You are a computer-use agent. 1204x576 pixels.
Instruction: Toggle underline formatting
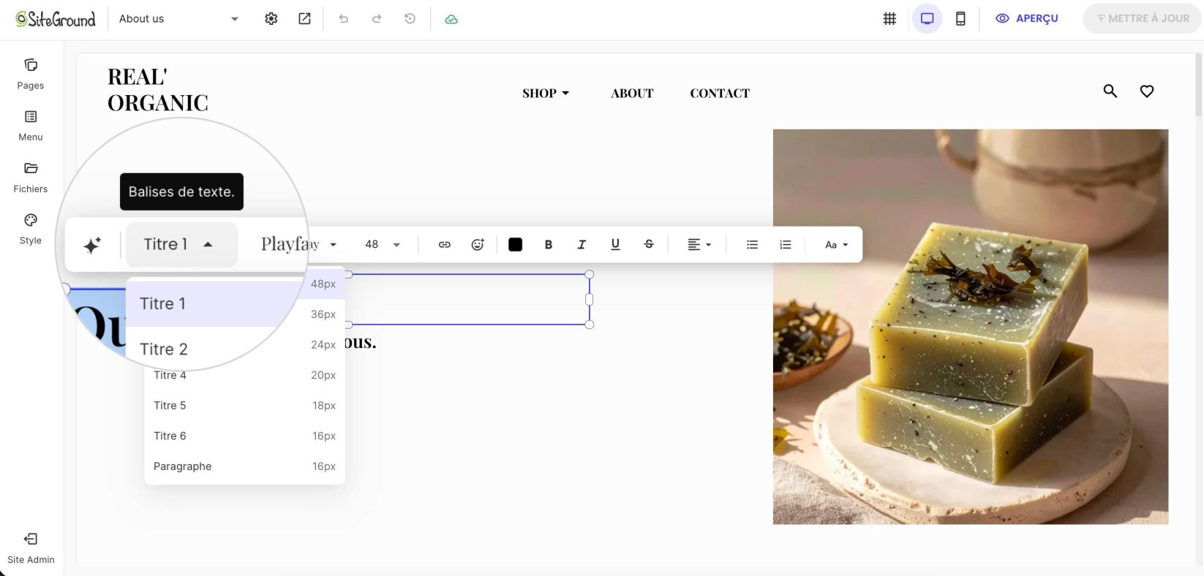pos(615,245)
